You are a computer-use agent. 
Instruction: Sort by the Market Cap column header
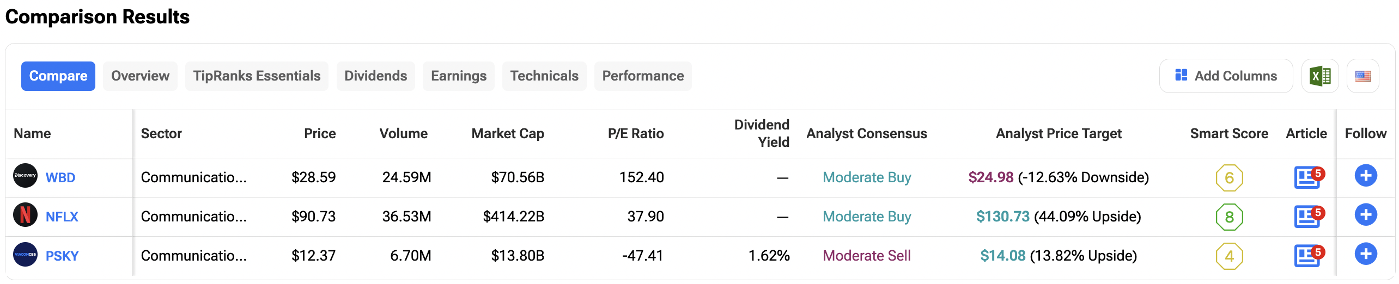[508, 134]
